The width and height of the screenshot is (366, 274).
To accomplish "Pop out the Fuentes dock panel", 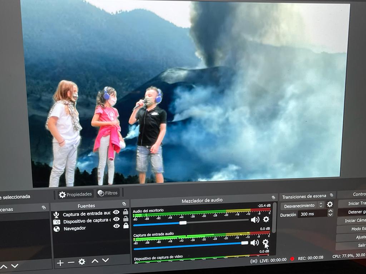I will click(x=124, y=204).
